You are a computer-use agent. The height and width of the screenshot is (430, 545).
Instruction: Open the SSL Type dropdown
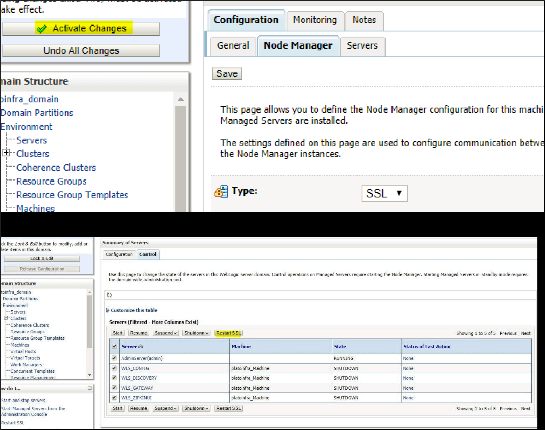click(385, 193)
